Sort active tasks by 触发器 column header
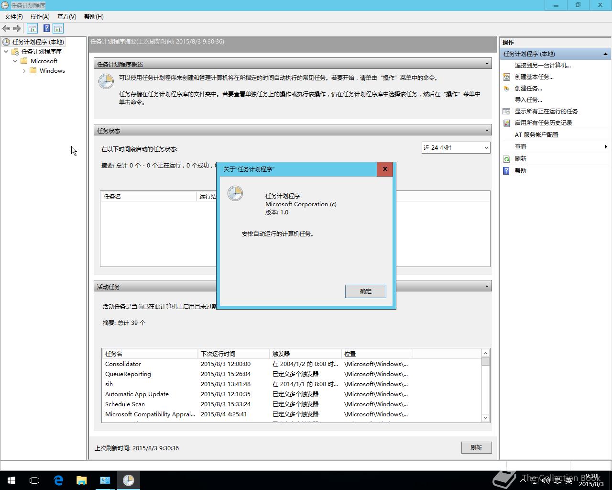 pyautogui.click(x=306, y=354)
